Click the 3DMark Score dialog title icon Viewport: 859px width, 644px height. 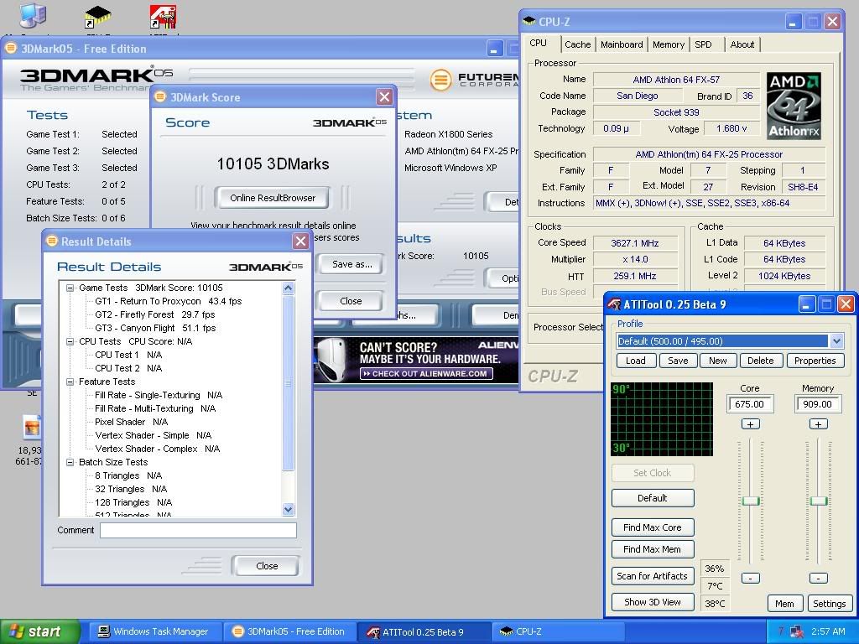point(160,97)
